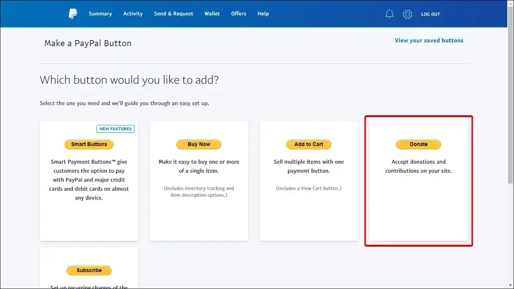
Task: Choose the Smart Buttons button
Action: click(89, 144)
